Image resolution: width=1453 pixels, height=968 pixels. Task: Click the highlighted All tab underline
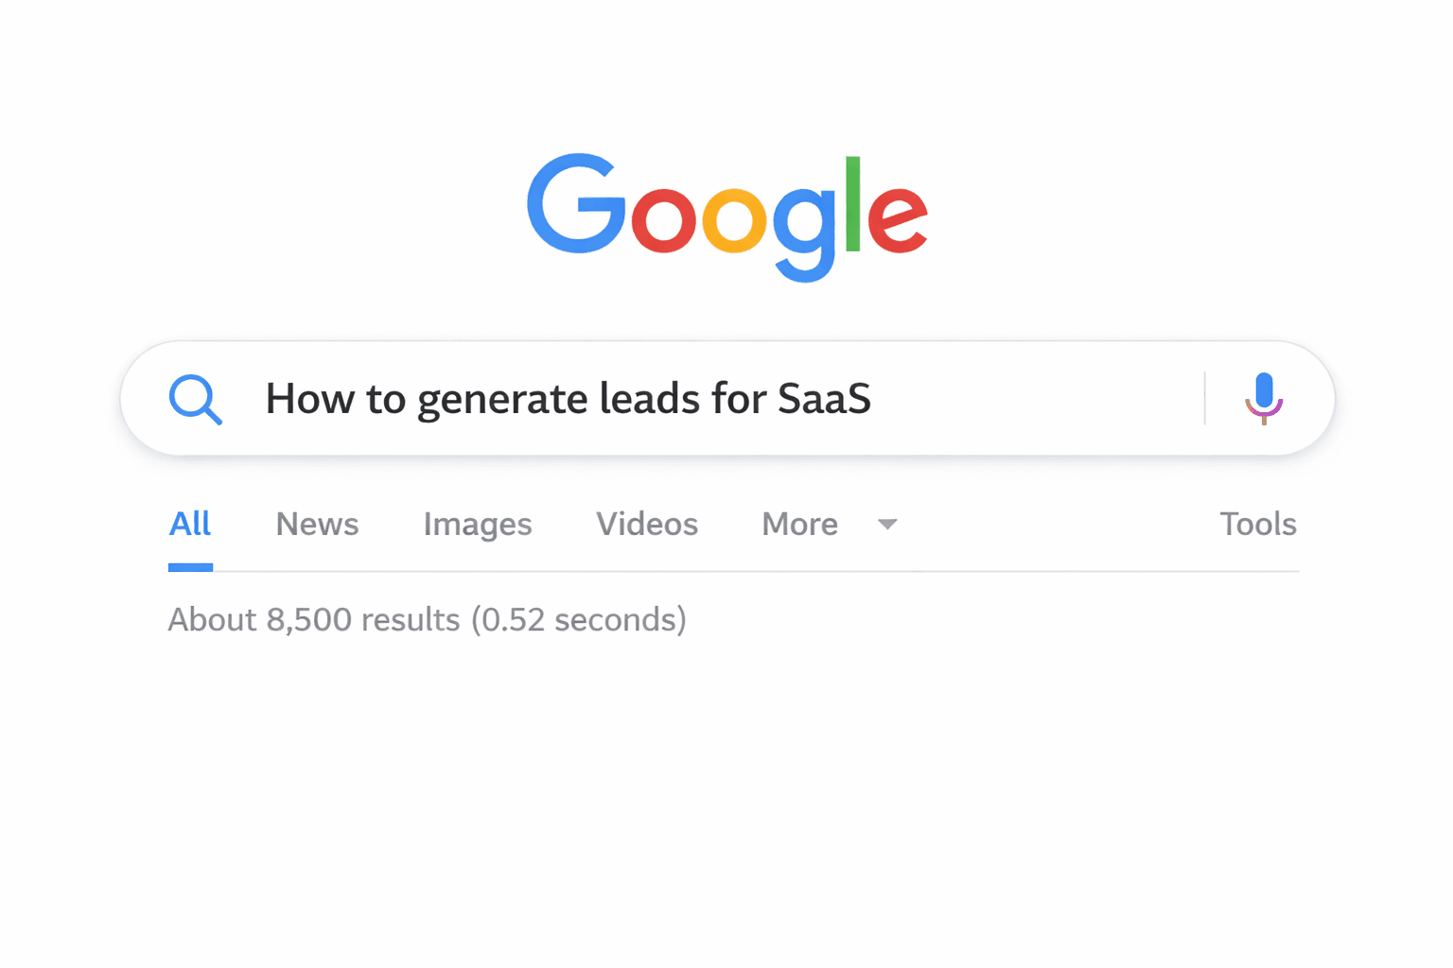pos(190,567)
